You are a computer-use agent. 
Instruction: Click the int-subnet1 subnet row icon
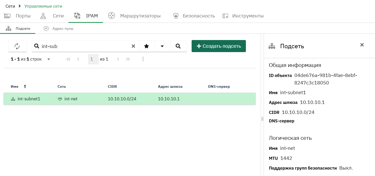(13, 99)
